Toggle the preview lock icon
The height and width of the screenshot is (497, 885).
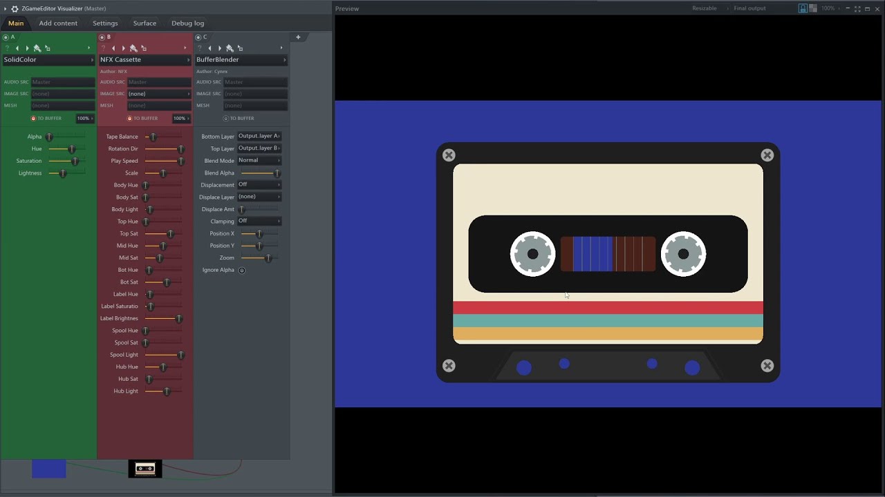(x=803, y=8)
